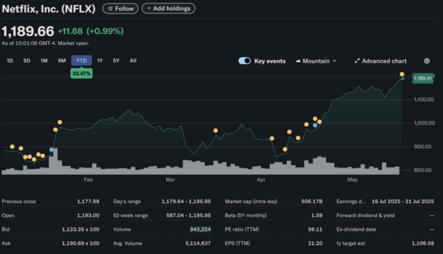This screenshot has width=443, height=254.
Task: Select the 6M time range tab
Action: (x=62, y=61)
